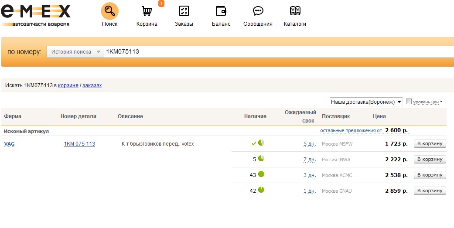Open the Баланс wallet icon
This screenshot has width=454, height=228.
point(221,11)
